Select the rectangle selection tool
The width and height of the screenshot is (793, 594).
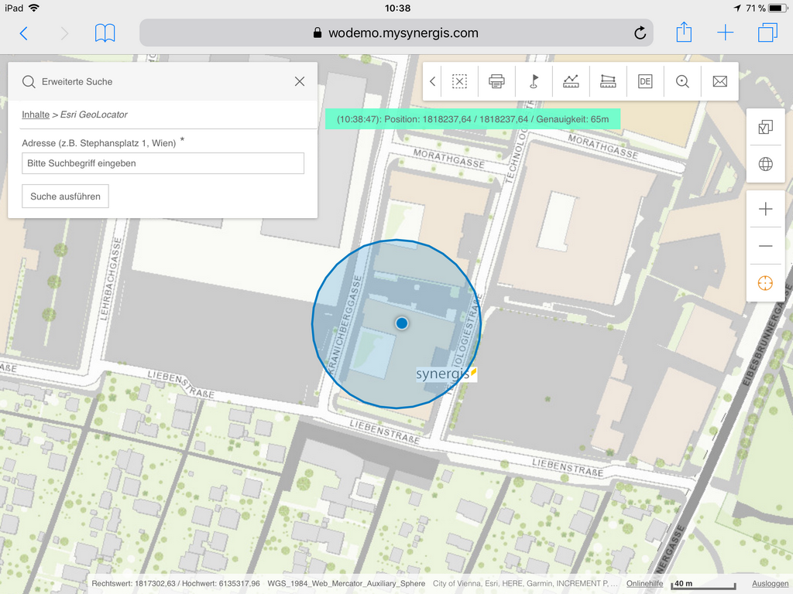(x=459, y=81)
